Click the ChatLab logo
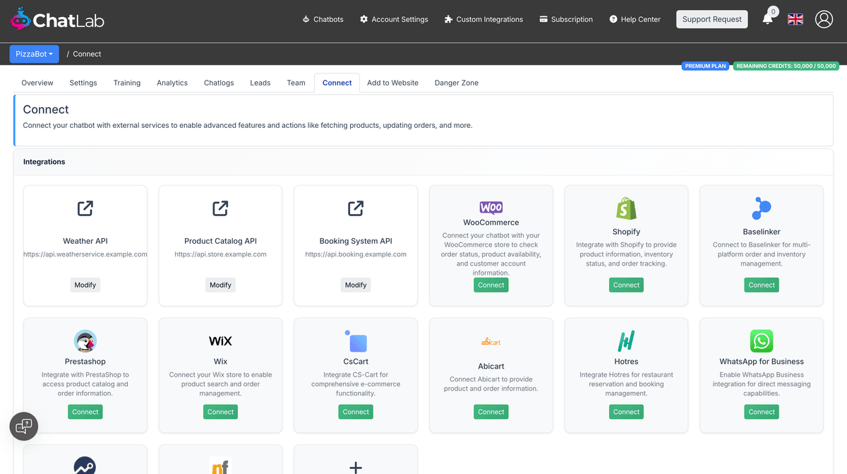The image size is (847, 474). point(56,19)
